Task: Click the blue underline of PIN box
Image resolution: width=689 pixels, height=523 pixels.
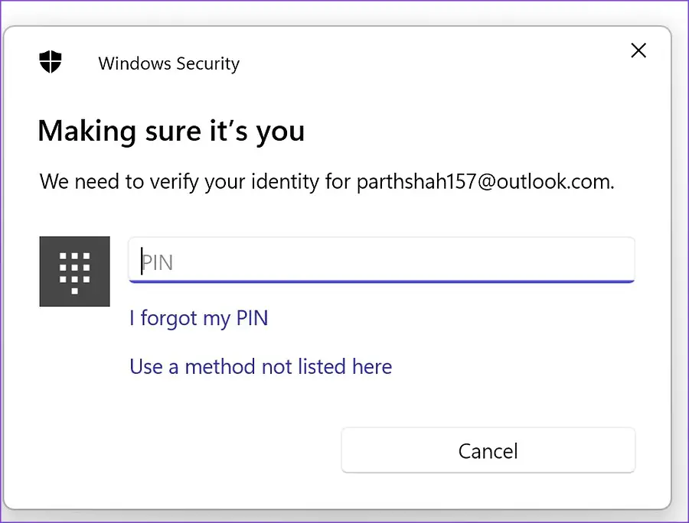Action: pos(380,281)
